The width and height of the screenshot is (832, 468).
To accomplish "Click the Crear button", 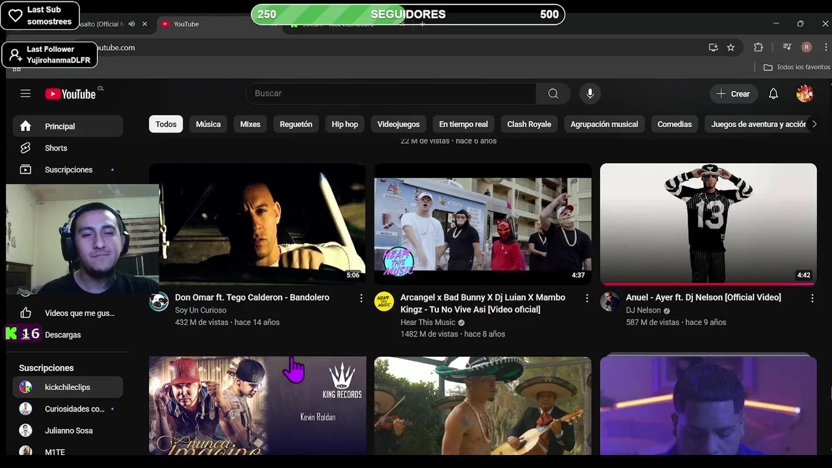I will tap(733, 94).
